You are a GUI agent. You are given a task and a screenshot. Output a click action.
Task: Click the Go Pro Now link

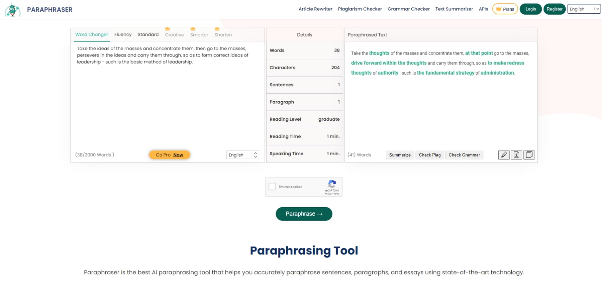click(169, 155)
